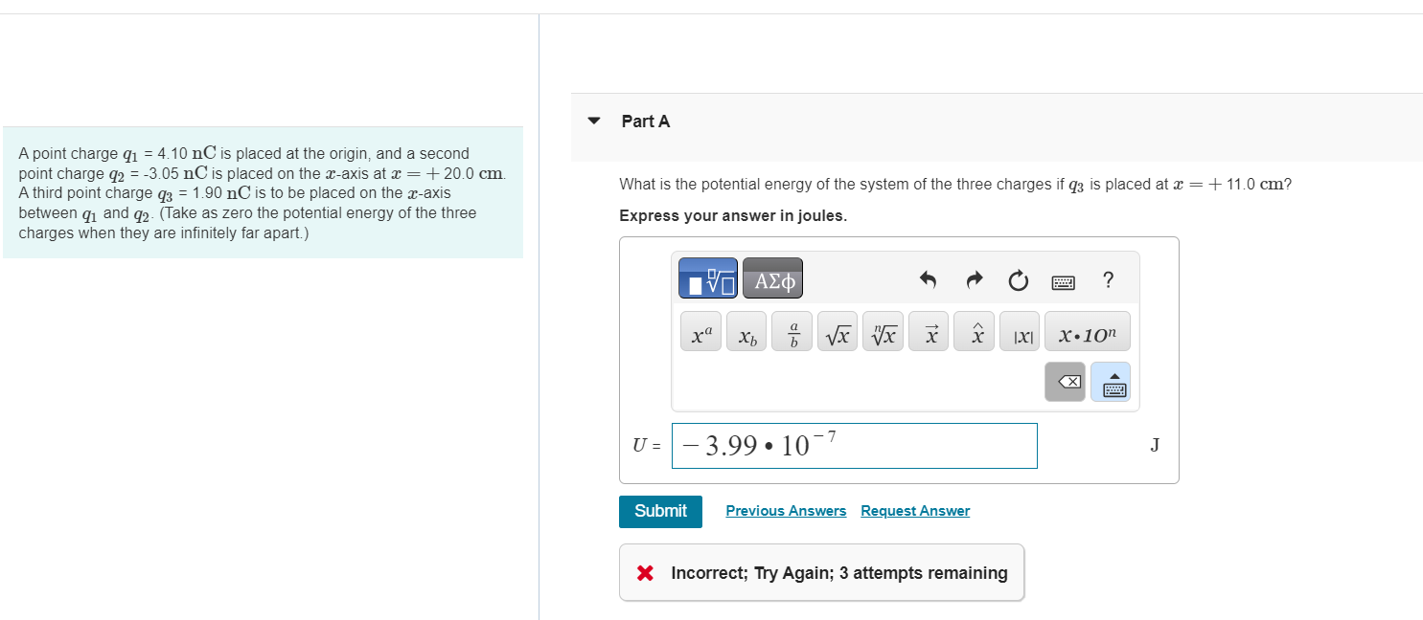The image size is (1423, 620).
Task: Submit the potential energy answer
Action: click(659, 511)
